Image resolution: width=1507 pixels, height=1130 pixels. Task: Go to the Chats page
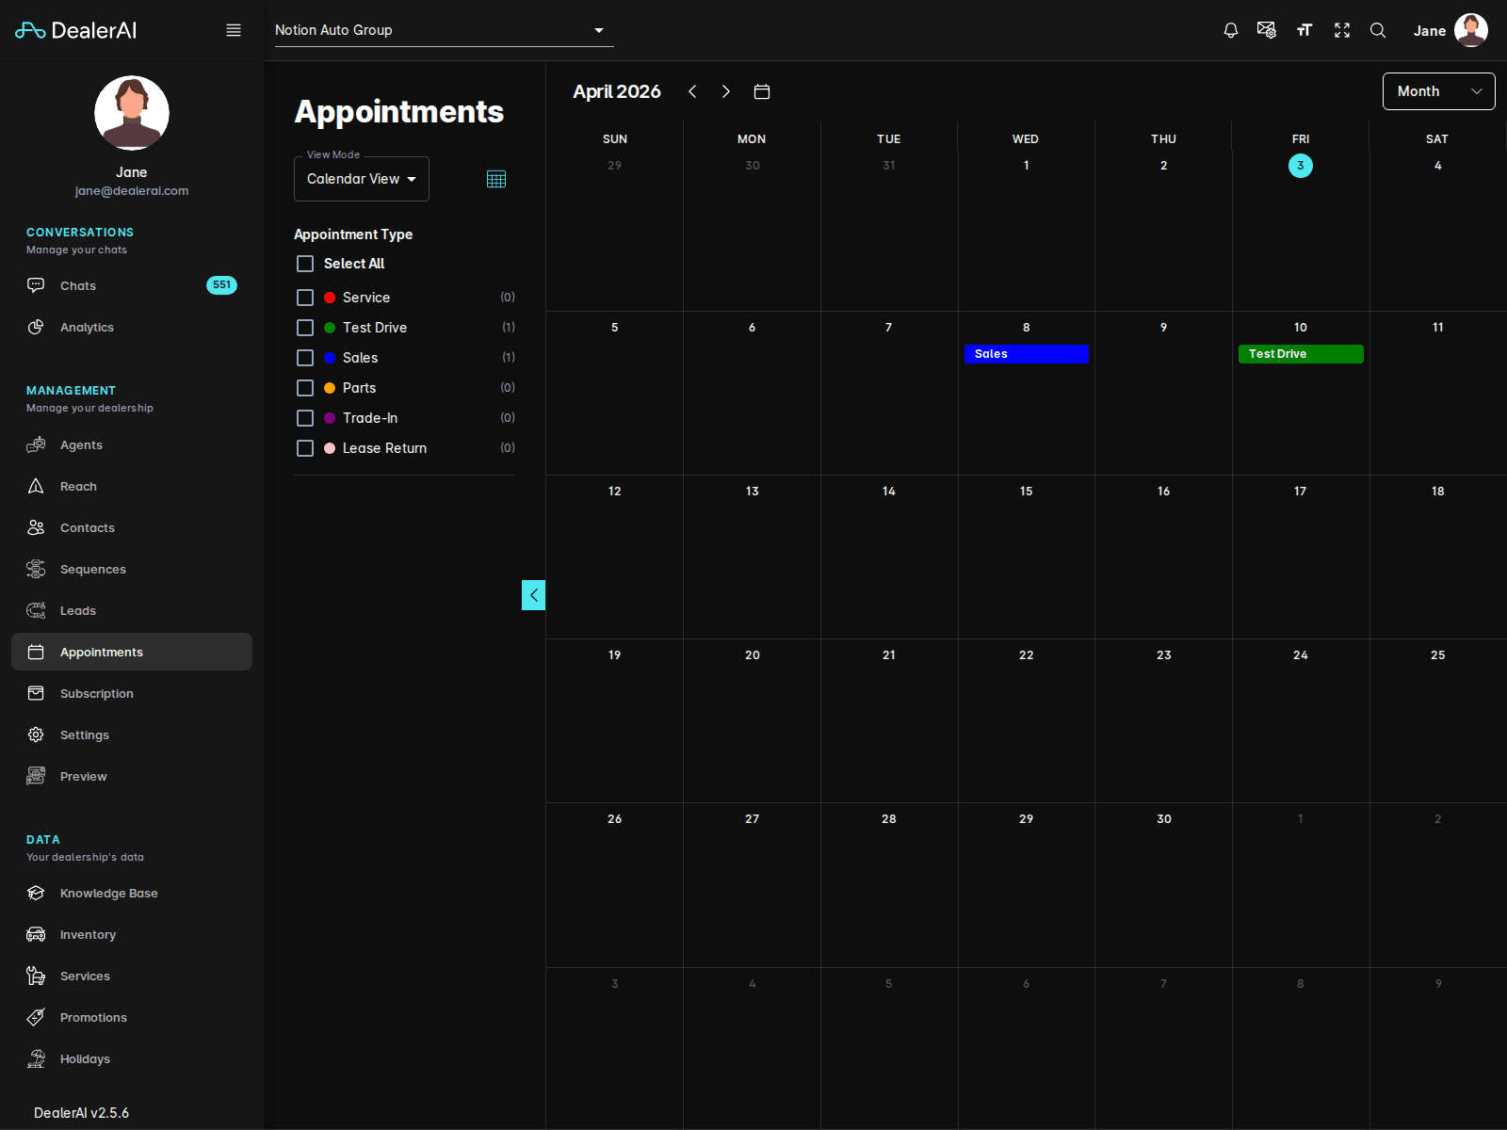point(77,285)
